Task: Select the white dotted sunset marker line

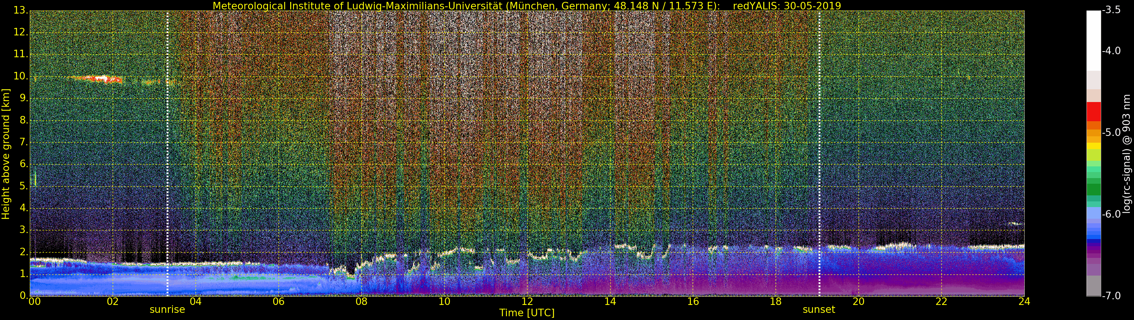Action: tap(819, 153)
